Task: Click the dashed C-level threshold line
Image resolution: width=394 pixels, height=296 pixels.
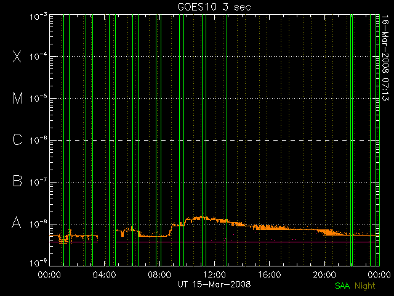Action: [x=214, y=140]
